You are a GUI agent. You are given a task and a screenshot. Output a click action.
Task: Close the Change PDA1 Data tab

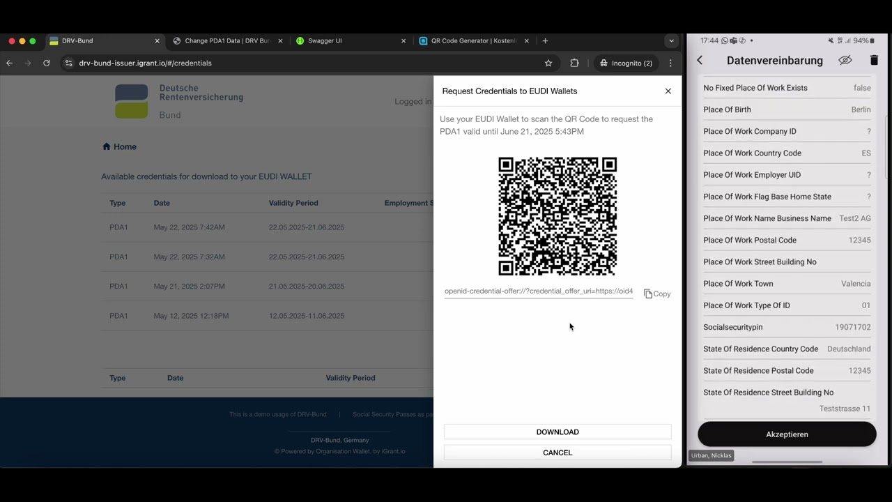280,41
